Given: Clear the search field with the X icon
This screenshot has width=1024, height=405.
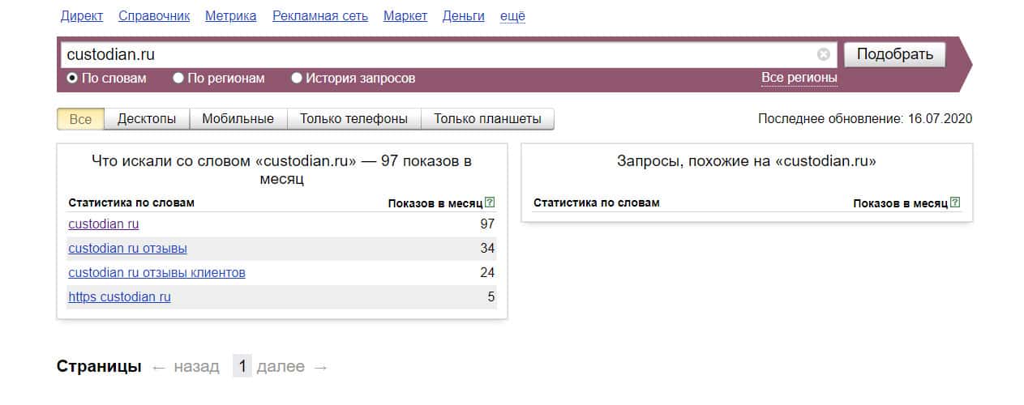Looking at the screenshot, I should point(823,55).
